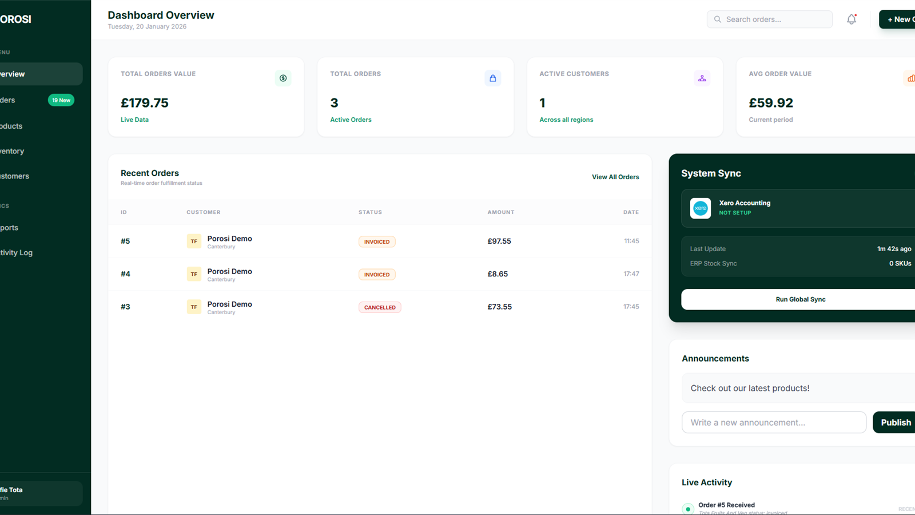
Task: Select order ID #4
Action: 125,274
